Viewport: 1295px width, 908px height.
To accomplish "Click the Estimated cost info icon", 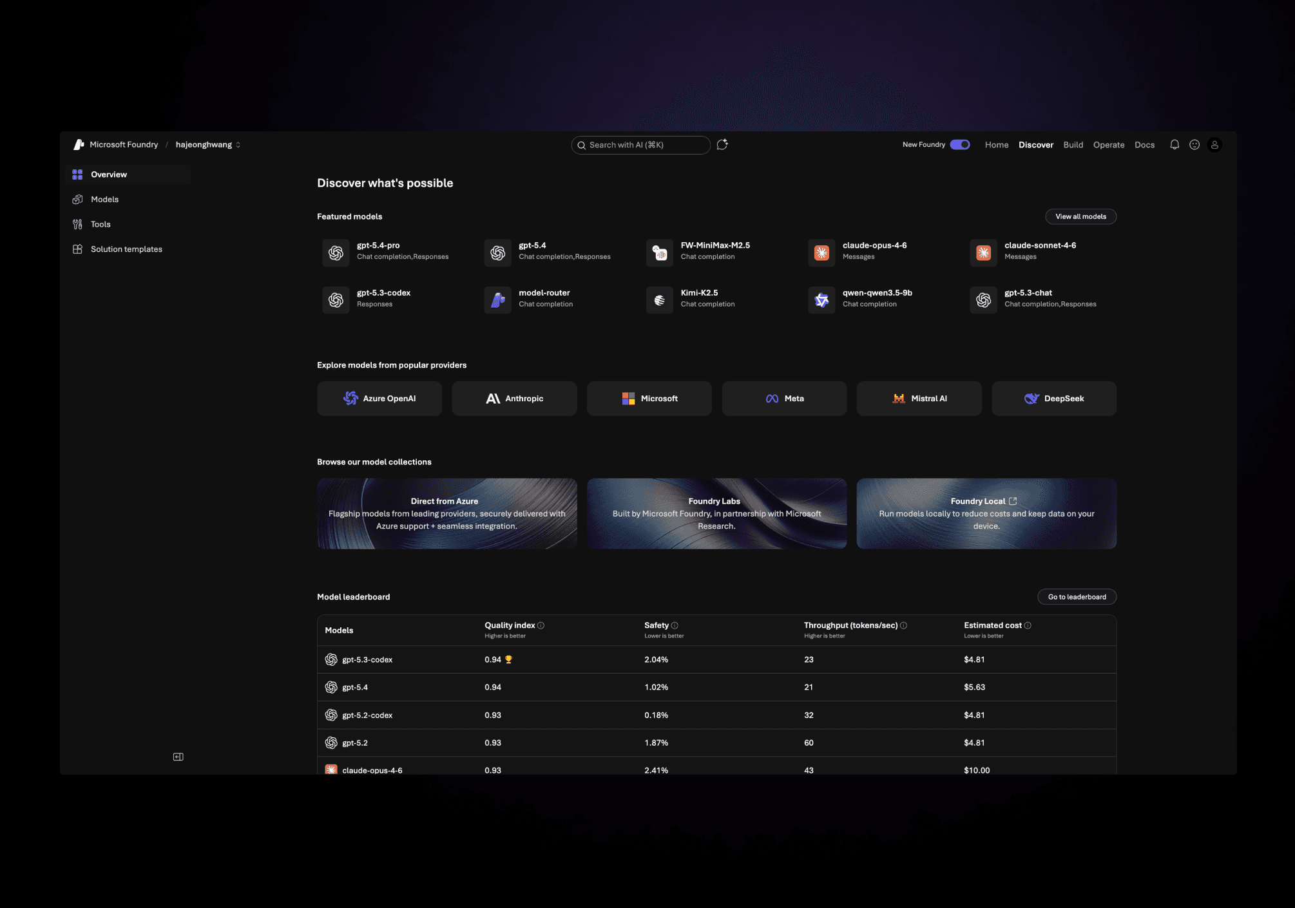I will coord(1028,625).
